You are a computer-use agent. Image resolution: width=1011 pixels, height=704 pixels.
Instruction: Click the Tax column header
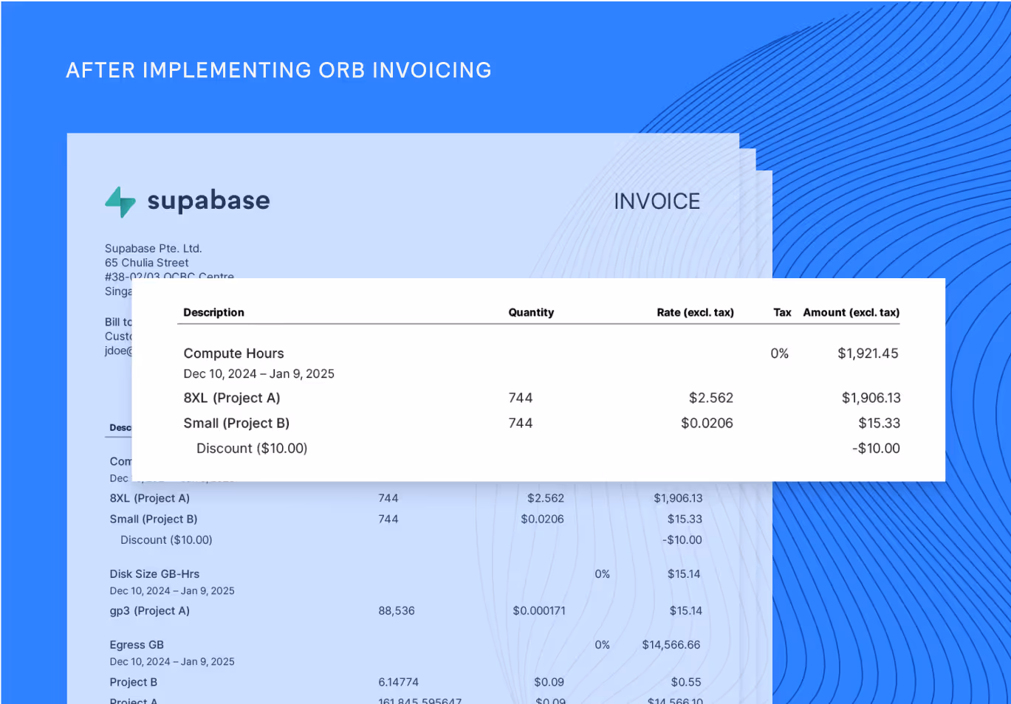pyautogui.click(x=782, y=312)
